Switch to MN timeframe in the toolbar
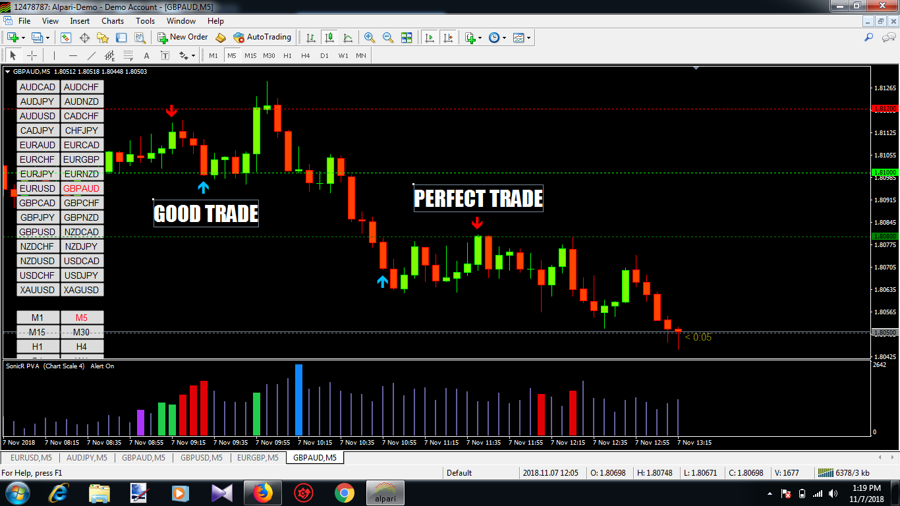 [361, 55]
